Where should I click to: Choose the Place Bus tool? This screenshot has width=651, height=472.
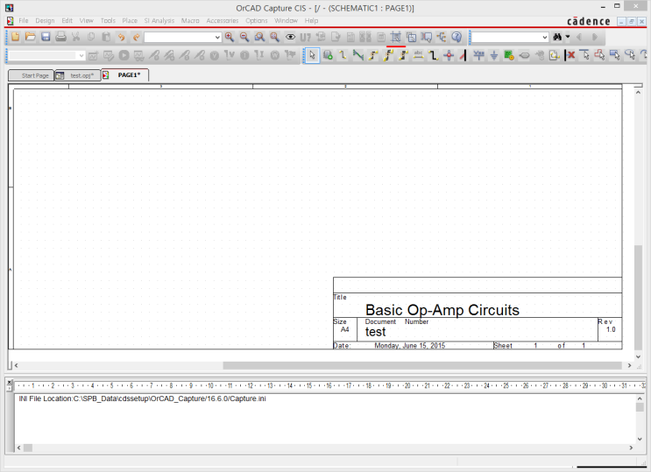[433, 55]
